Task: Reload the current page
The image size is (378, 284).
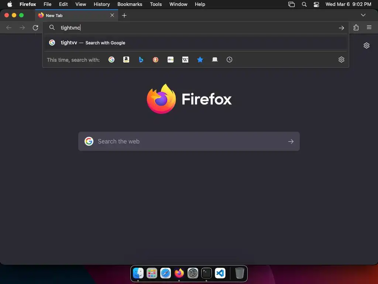Action: click(x=35, y=28)
